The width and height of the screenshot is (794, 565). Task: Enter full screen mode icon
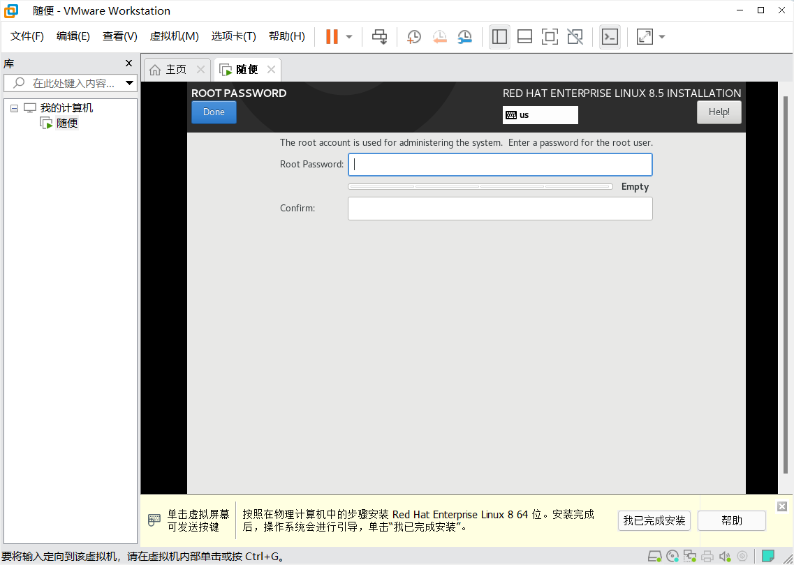coord(550,36)
